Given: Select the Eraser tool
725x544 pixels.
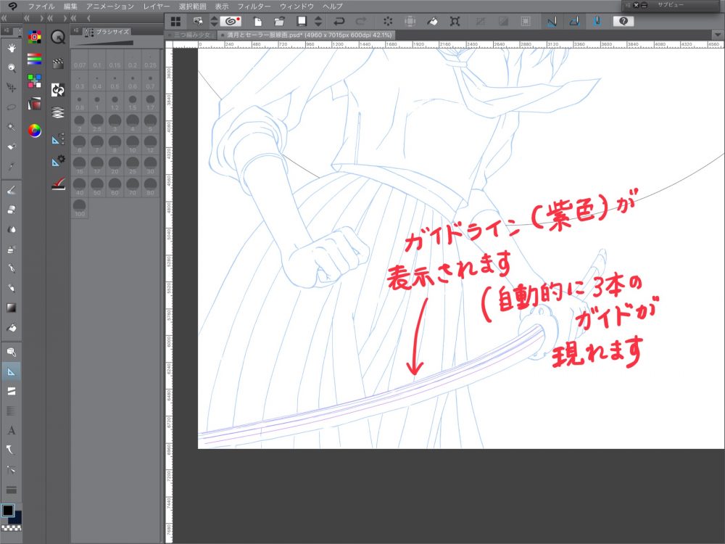Looking at the screenshot, I should [x=12, y=210].
